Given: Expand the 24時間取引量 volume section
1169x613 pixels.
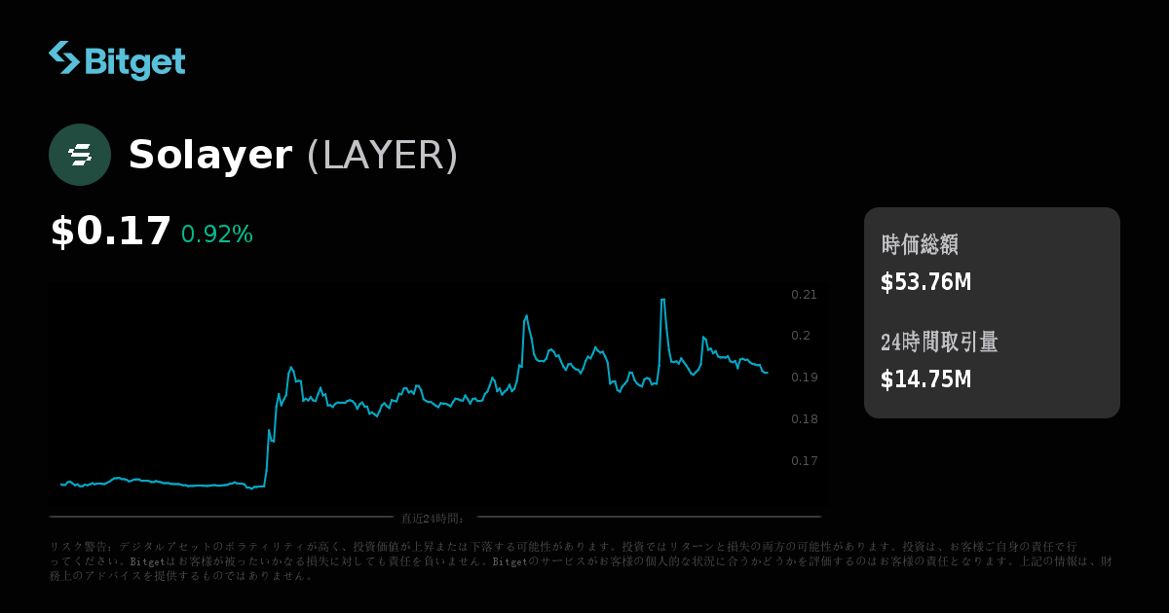Looking at the screenshot, I should pyautogui.click(x=938, y=343).
